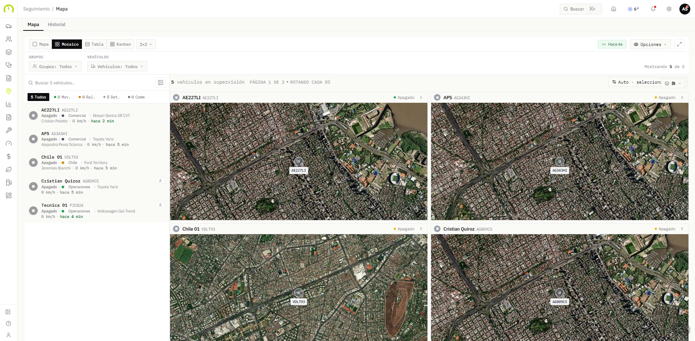Open the notifications bell
This screenshot has width=695, height=341.
coord(653,9)
